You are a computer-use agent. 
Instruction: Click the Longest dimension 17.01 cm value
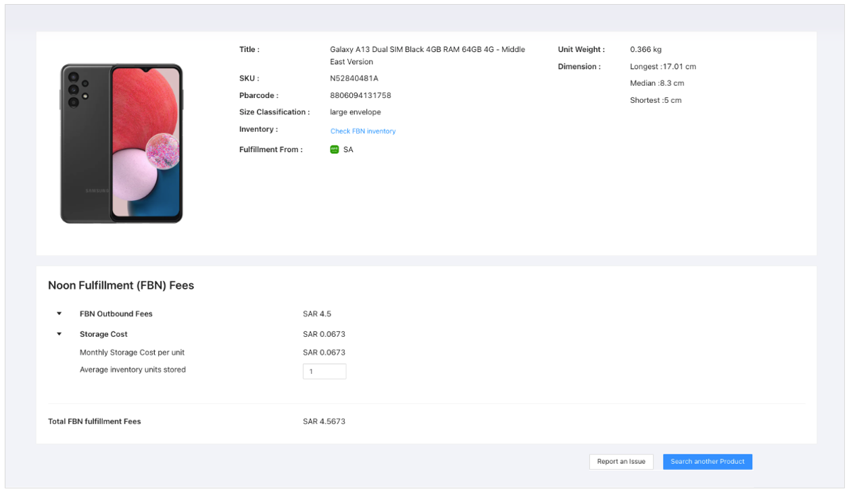662,67
